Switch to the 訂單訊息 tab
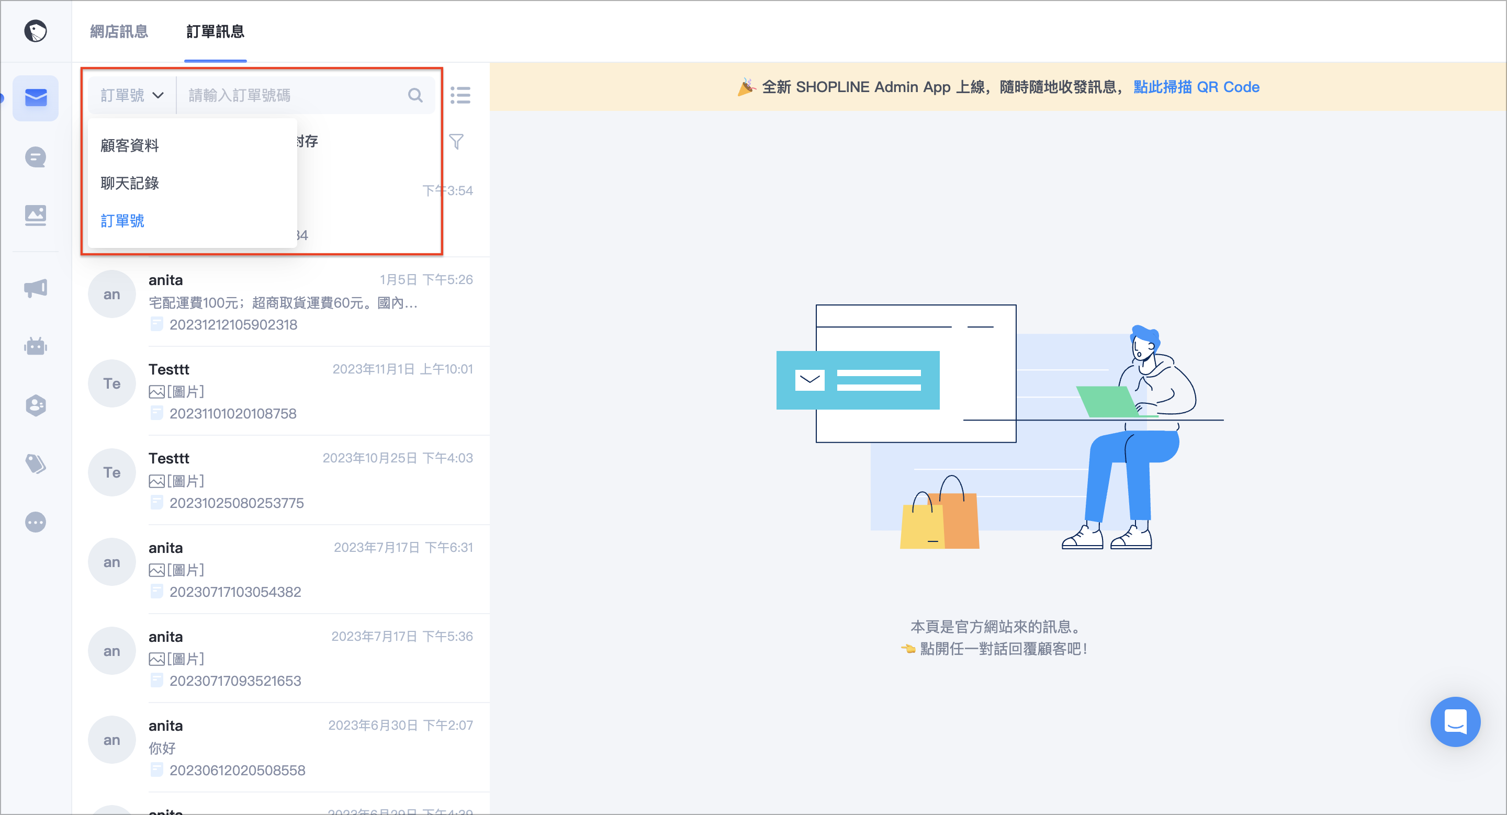Viewport: 1507px width, 815px height. pyautogui.click(x=215, y=31)
